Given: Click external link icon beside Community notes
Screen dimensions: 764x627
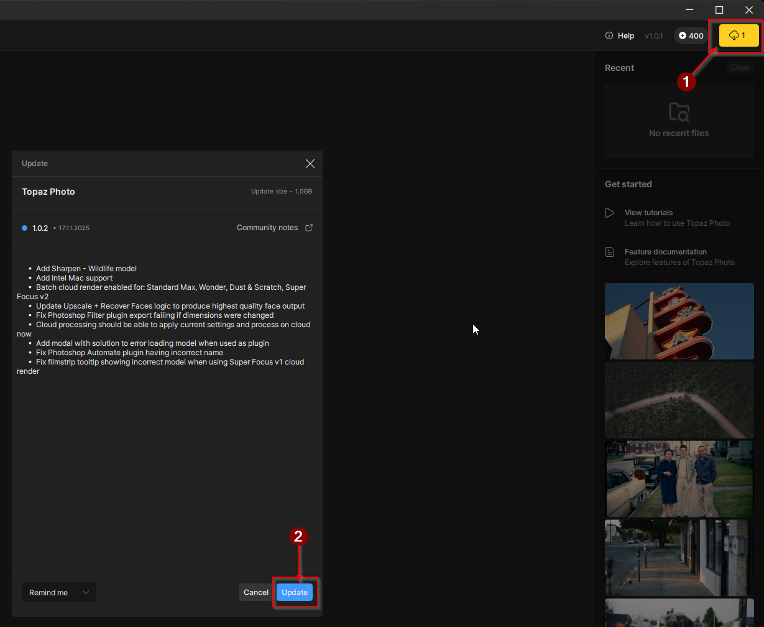Looking at the screenshot, I should 309,228.
